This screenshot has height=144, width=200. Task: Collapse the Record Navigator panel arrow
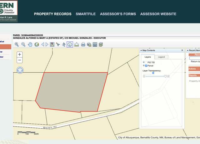pos(187,50)
